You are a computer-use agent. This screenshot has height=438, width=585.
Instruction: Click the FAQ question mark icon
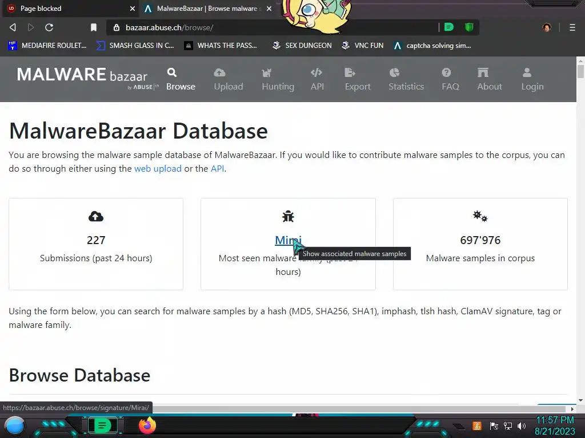[446, 72]
